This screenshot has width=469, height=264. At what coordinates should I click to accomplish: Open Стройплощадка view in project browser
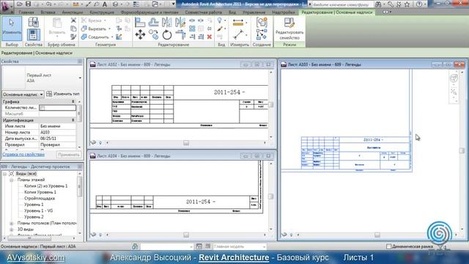pos(40,199)
